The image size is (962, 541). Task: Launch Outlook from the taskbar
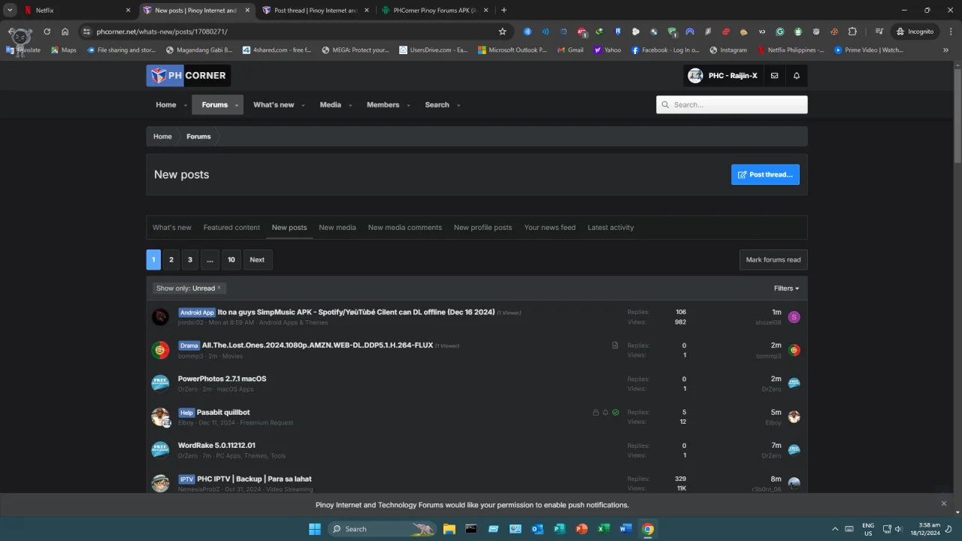pyautogui.click(x=537, y=529)
